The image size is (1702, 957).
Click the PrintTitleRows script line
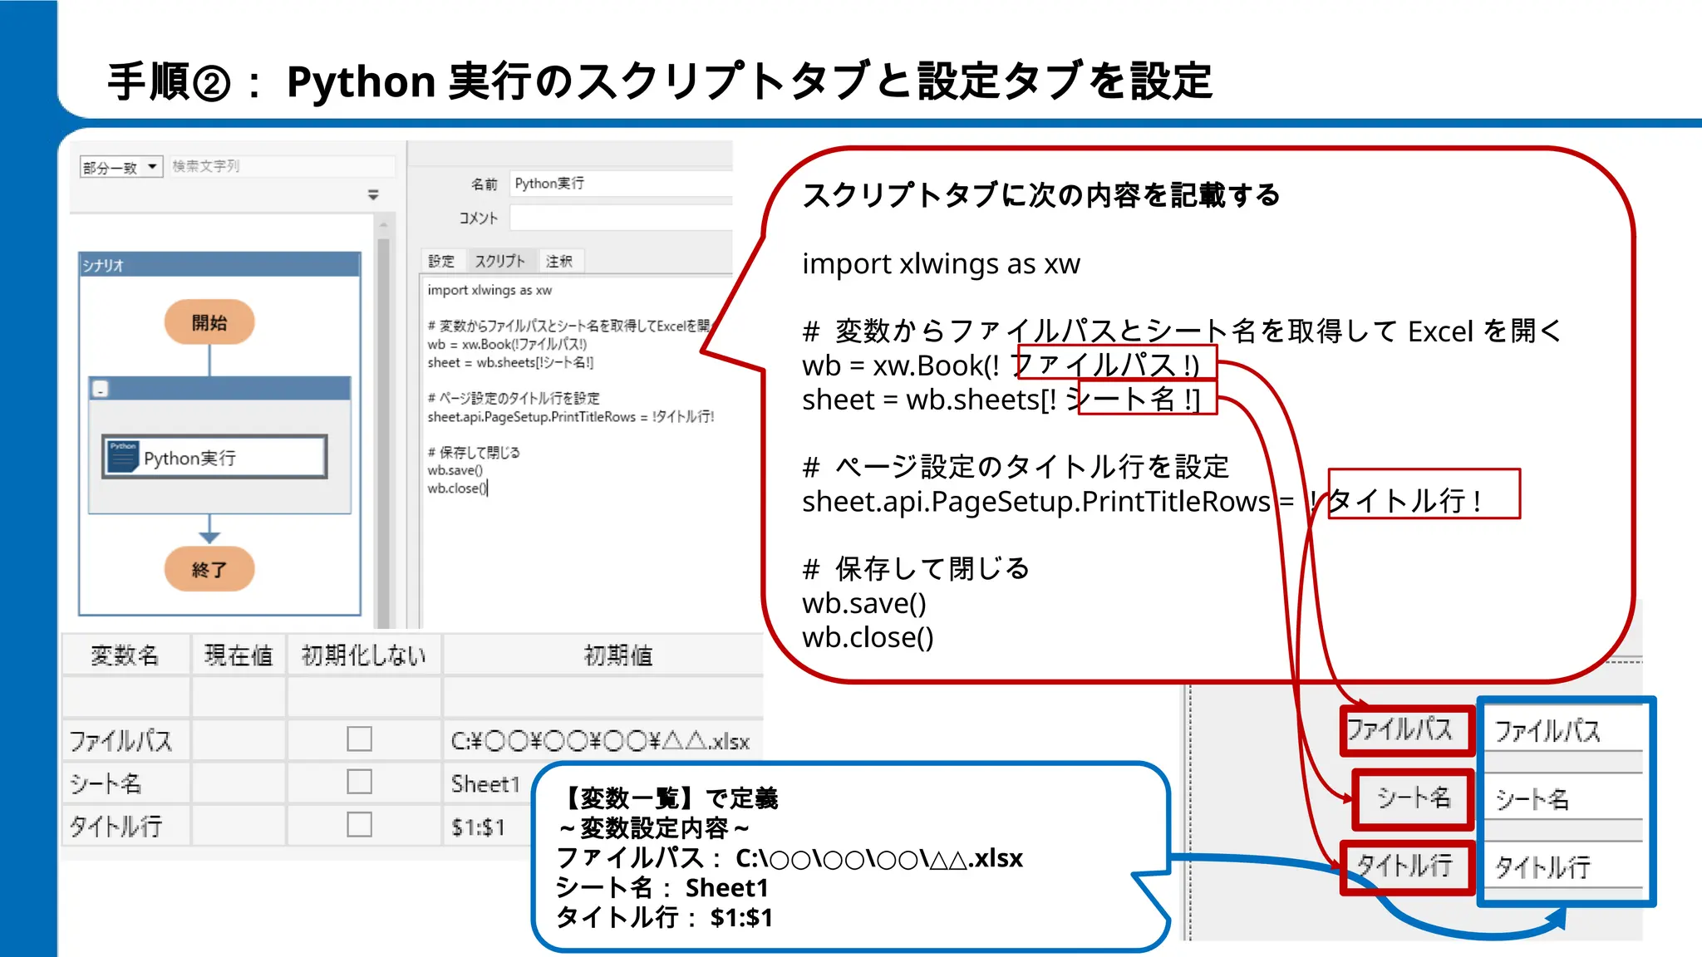click(571, 416)
